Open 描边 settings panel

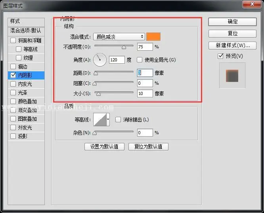pos(23,67)
